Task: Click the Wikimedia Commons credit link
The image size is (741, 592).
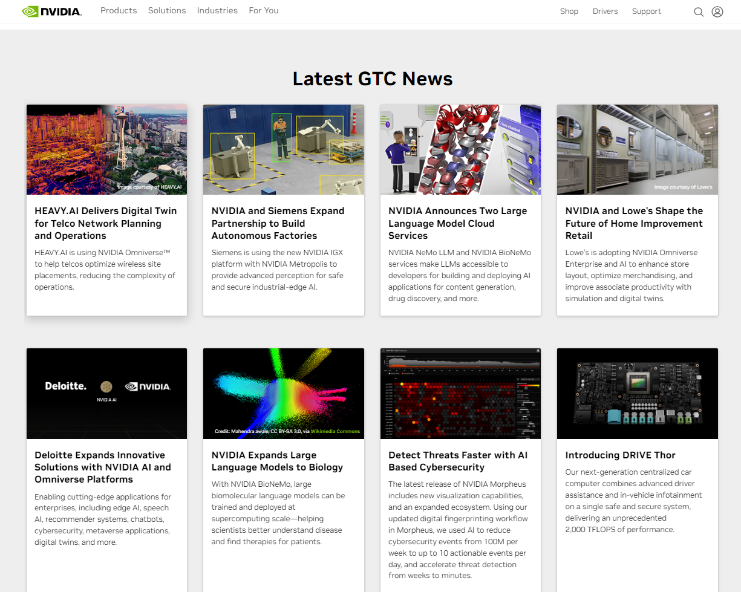Action: (335, 431)
